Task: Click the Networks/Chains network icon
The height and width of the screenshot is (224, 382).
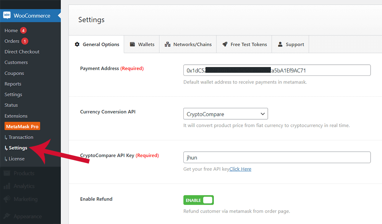Action: tap(167, 44)
